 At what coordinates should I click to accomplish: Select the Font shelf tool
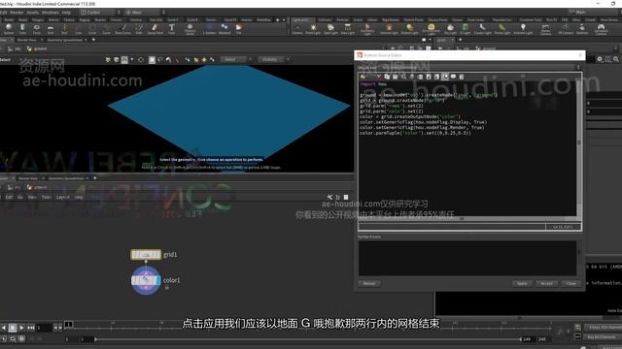click(x=171, y=29)
